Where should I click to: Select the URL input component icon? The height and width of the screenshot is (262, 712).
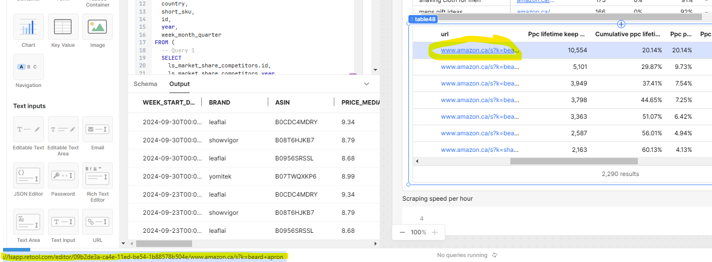click(97, 222)
